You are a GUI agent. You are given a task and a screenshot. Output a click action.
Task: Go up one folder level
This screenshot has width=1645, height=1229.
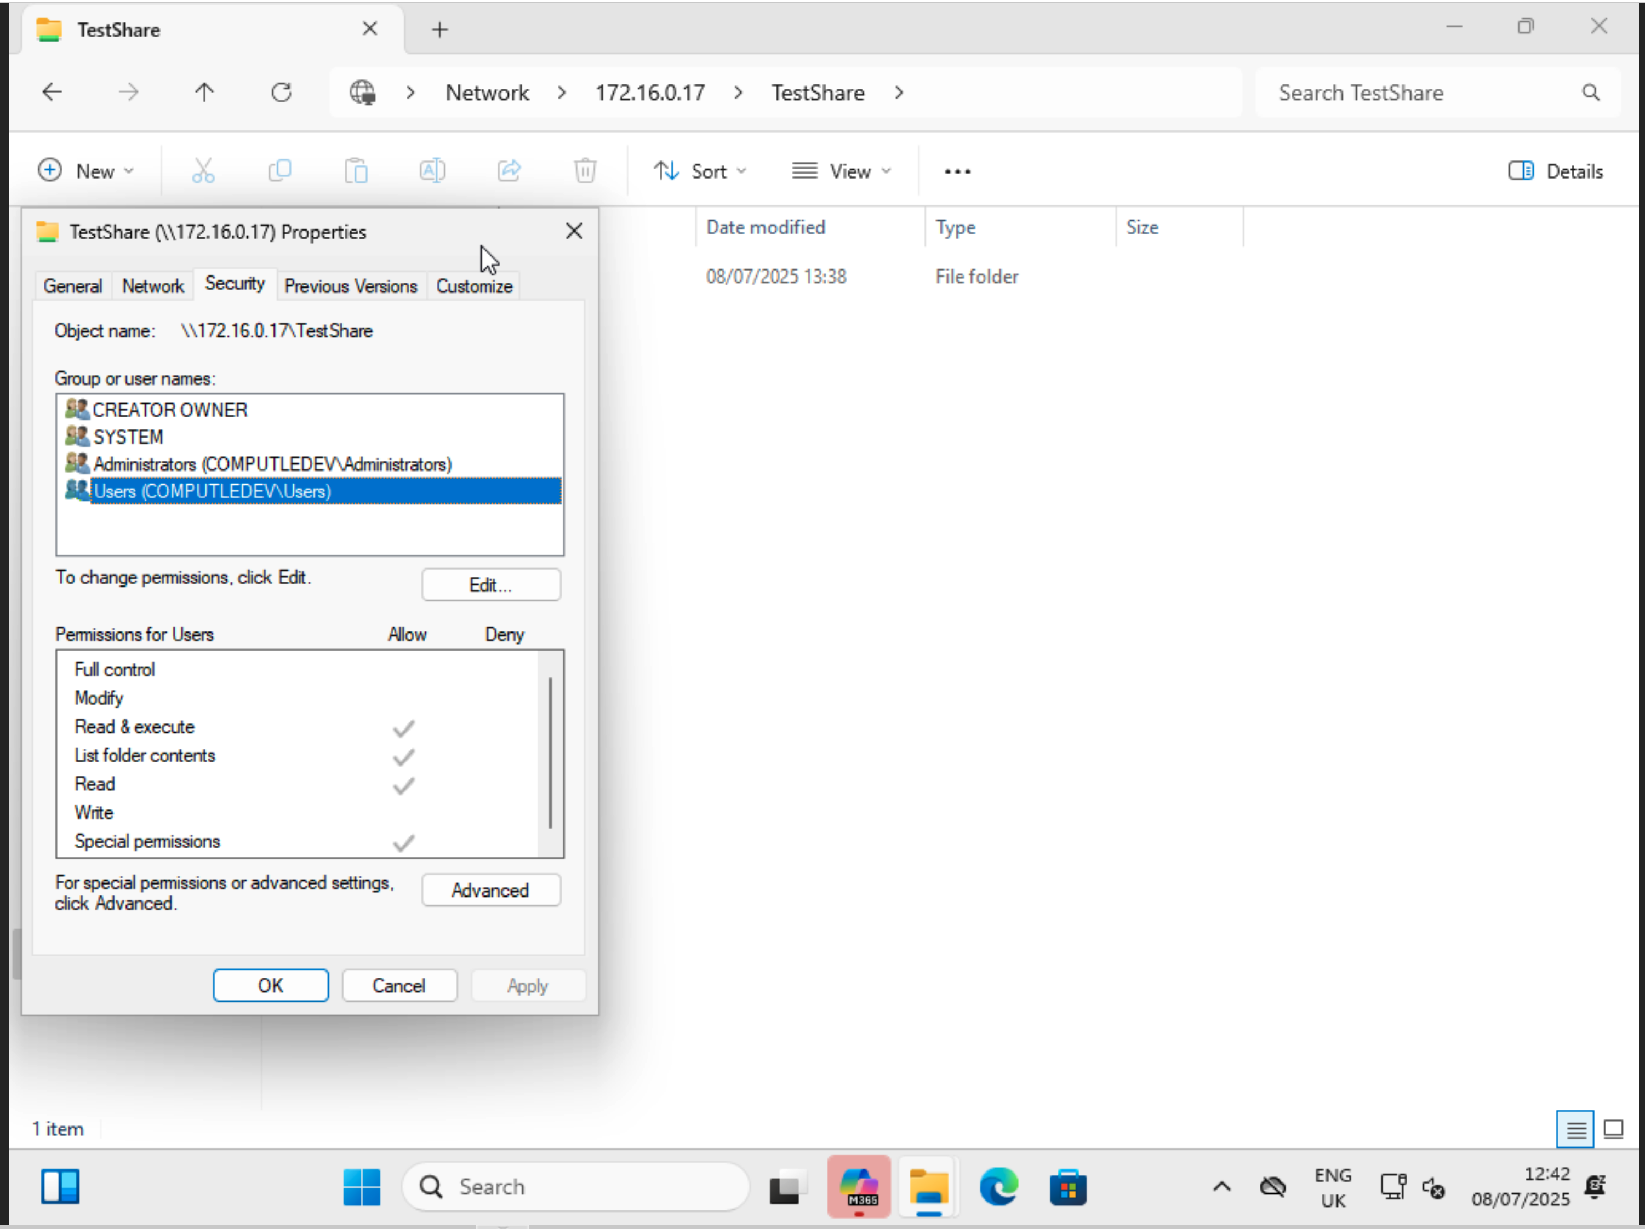point(204,92)
